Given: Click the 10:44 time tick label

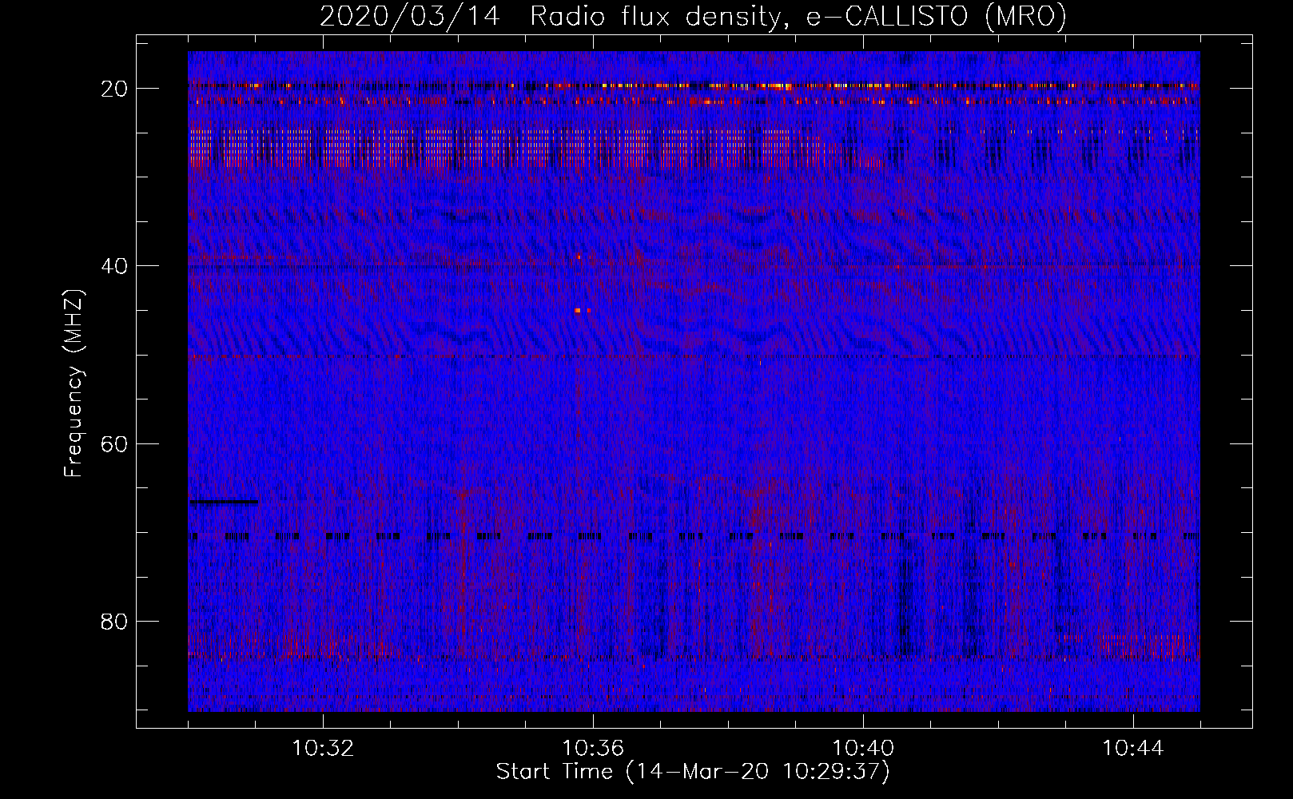Looking at the screenshot, I should [1133, 749].
